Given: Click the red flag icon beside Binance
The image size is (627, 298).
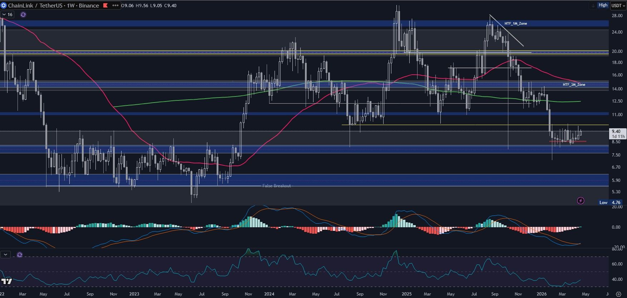Looking at the screenshot, I should tap(105, 5).
